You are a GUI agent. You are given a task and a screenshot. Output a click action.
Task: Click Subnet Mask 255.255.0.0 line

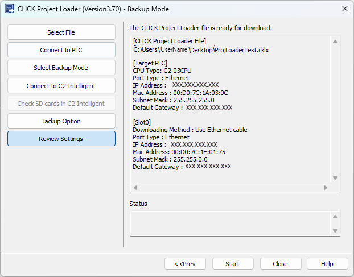[170, 159]
